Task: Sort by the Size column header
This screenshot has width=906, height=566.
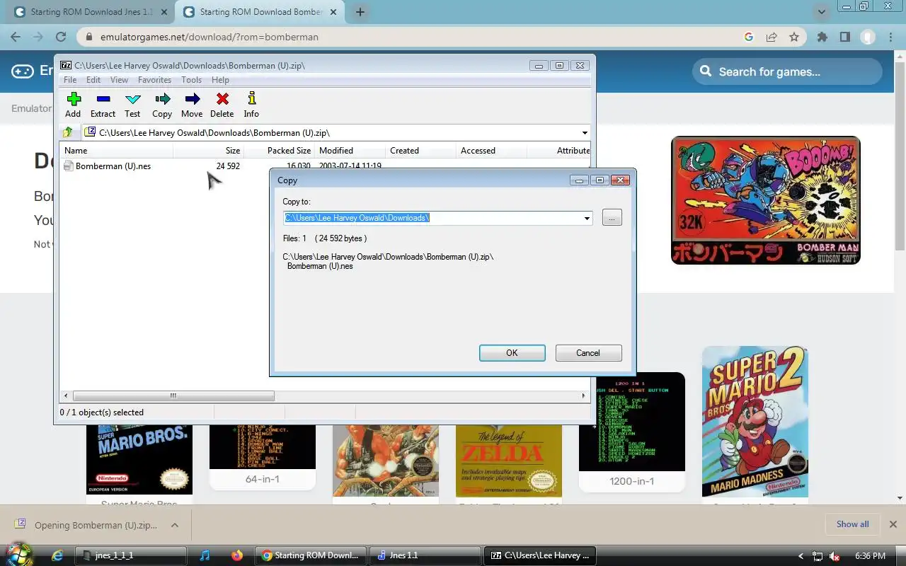Action: coord(209,151)
